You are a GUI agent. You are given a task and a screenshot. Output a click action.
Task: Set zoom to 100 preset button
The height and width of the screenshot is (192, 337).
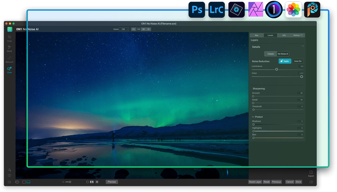pyautogui.click(x=138, y=29)
